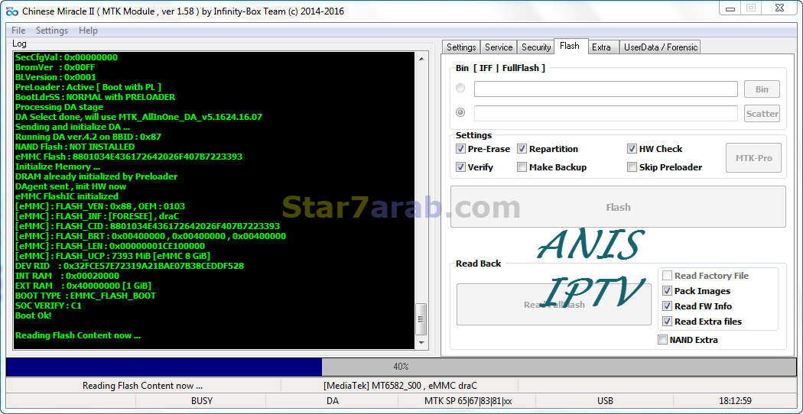Open the Settings menu
Viewport: 803px width, 414px height.
coord(52,31)
